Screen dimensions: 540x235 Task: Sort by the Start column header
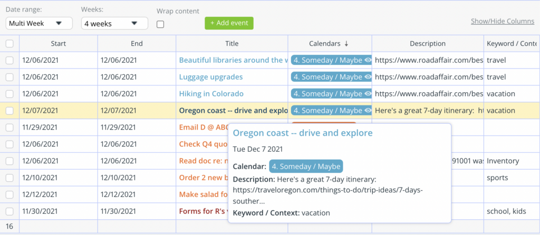[59, 44]
